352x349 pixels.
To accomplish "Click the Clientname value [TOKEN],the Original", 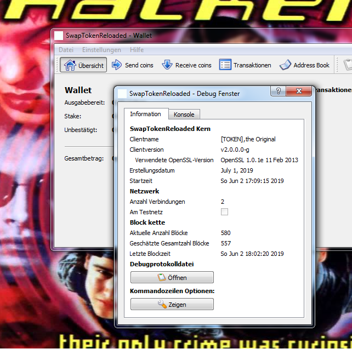I will coord(248,139).
